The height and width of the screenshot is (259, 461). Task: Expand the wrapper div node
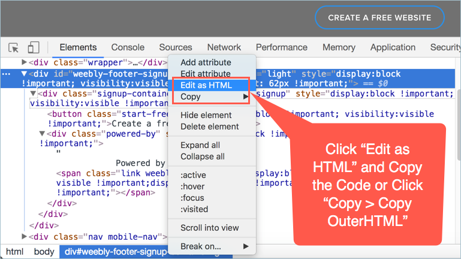pos(25,62)
